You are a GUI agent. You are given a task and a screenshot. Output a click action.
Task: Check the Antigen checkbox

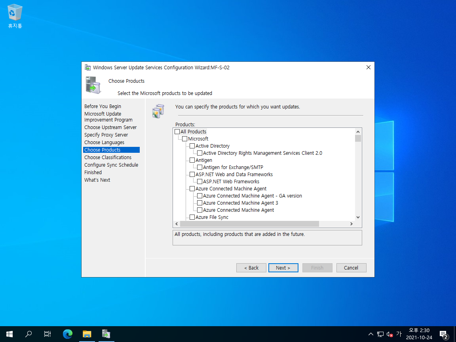(192, 160)
